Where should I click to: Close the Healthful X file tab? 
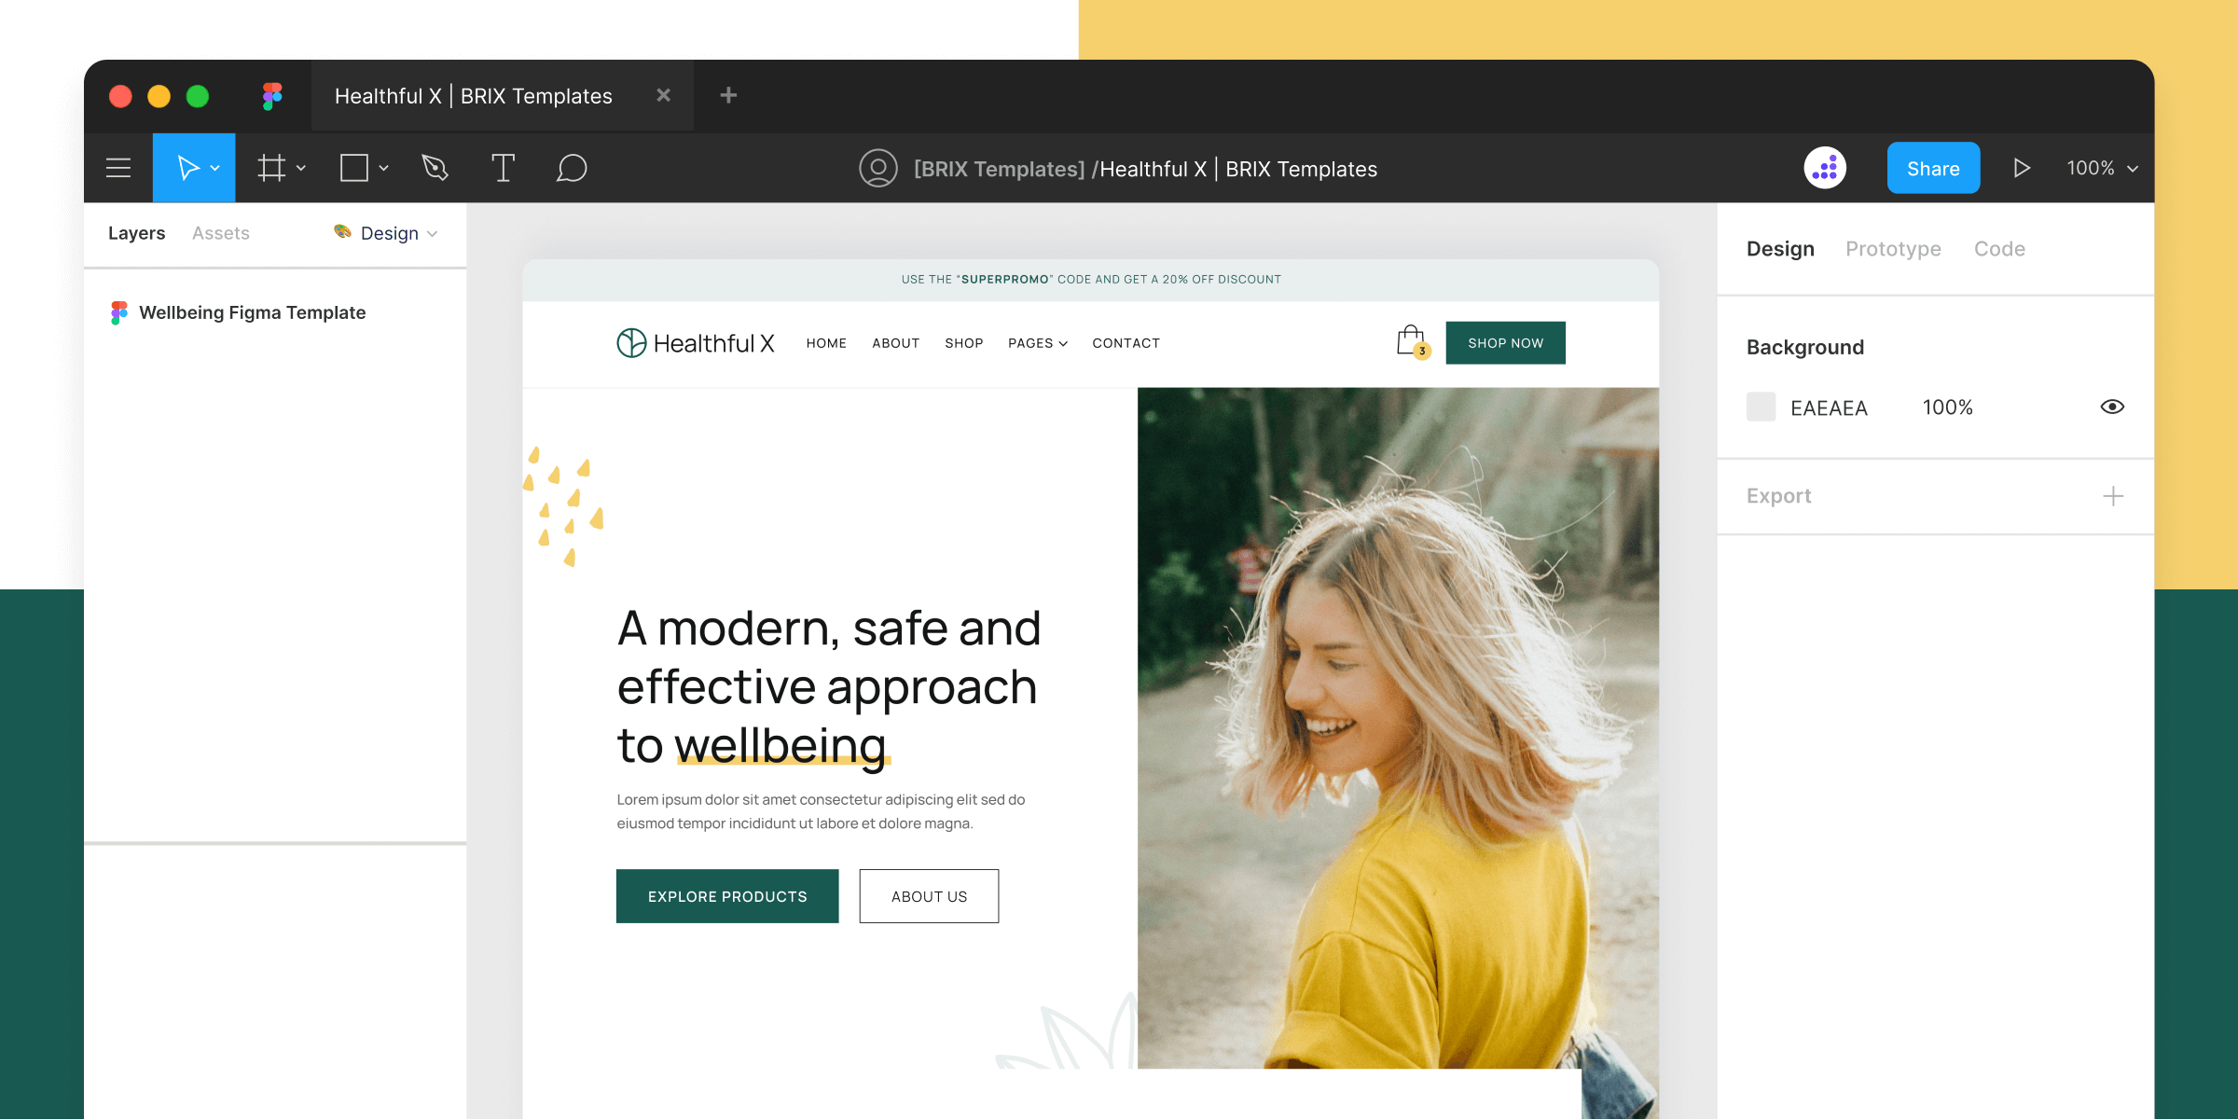click(x=664, y=95)
